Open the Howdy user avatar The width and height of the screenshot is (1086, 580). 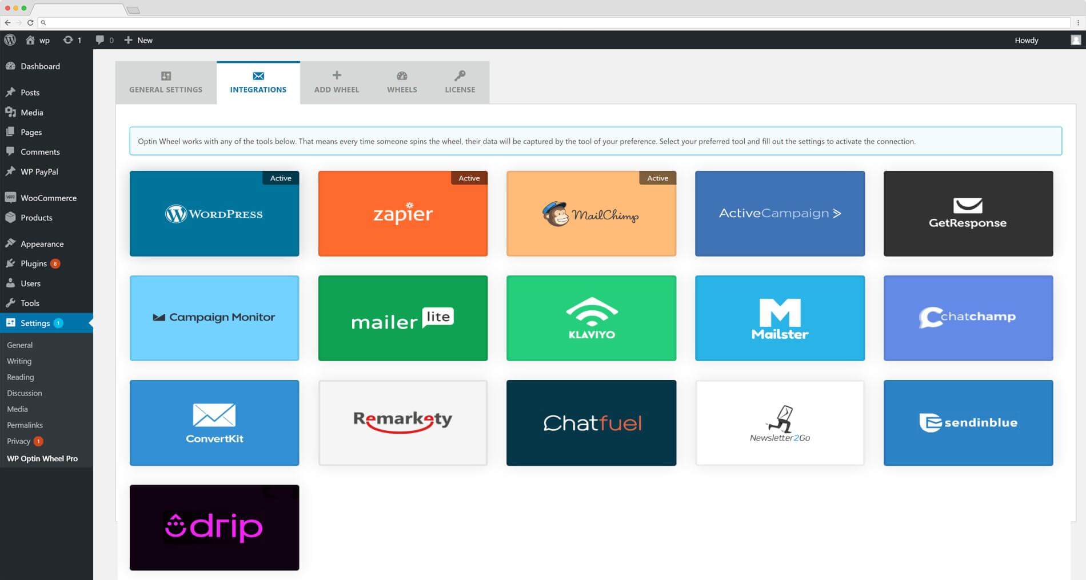(x=1076, y=40)
